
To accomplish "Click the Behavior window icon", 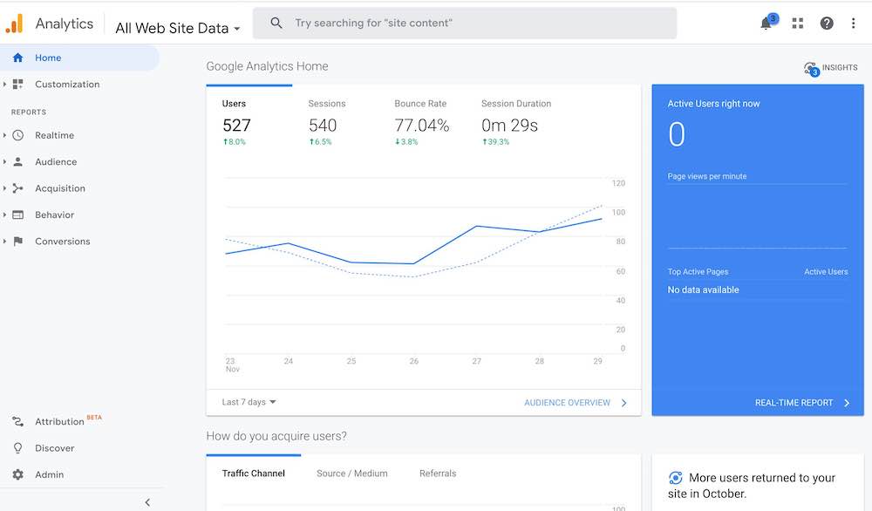I will pyautogui.click(x=17, y=215).
